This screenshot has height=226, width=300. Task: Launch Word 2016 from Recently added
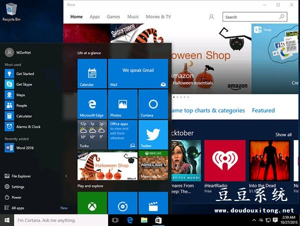click(19, 148)
